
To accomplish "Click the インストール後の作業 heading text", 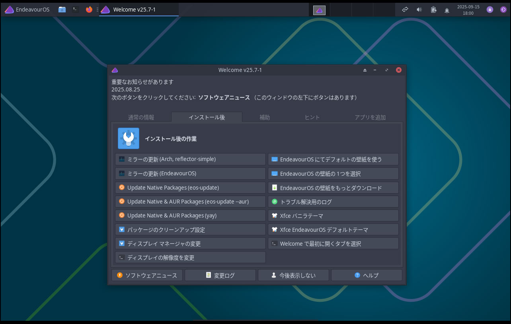I will 171,139.
